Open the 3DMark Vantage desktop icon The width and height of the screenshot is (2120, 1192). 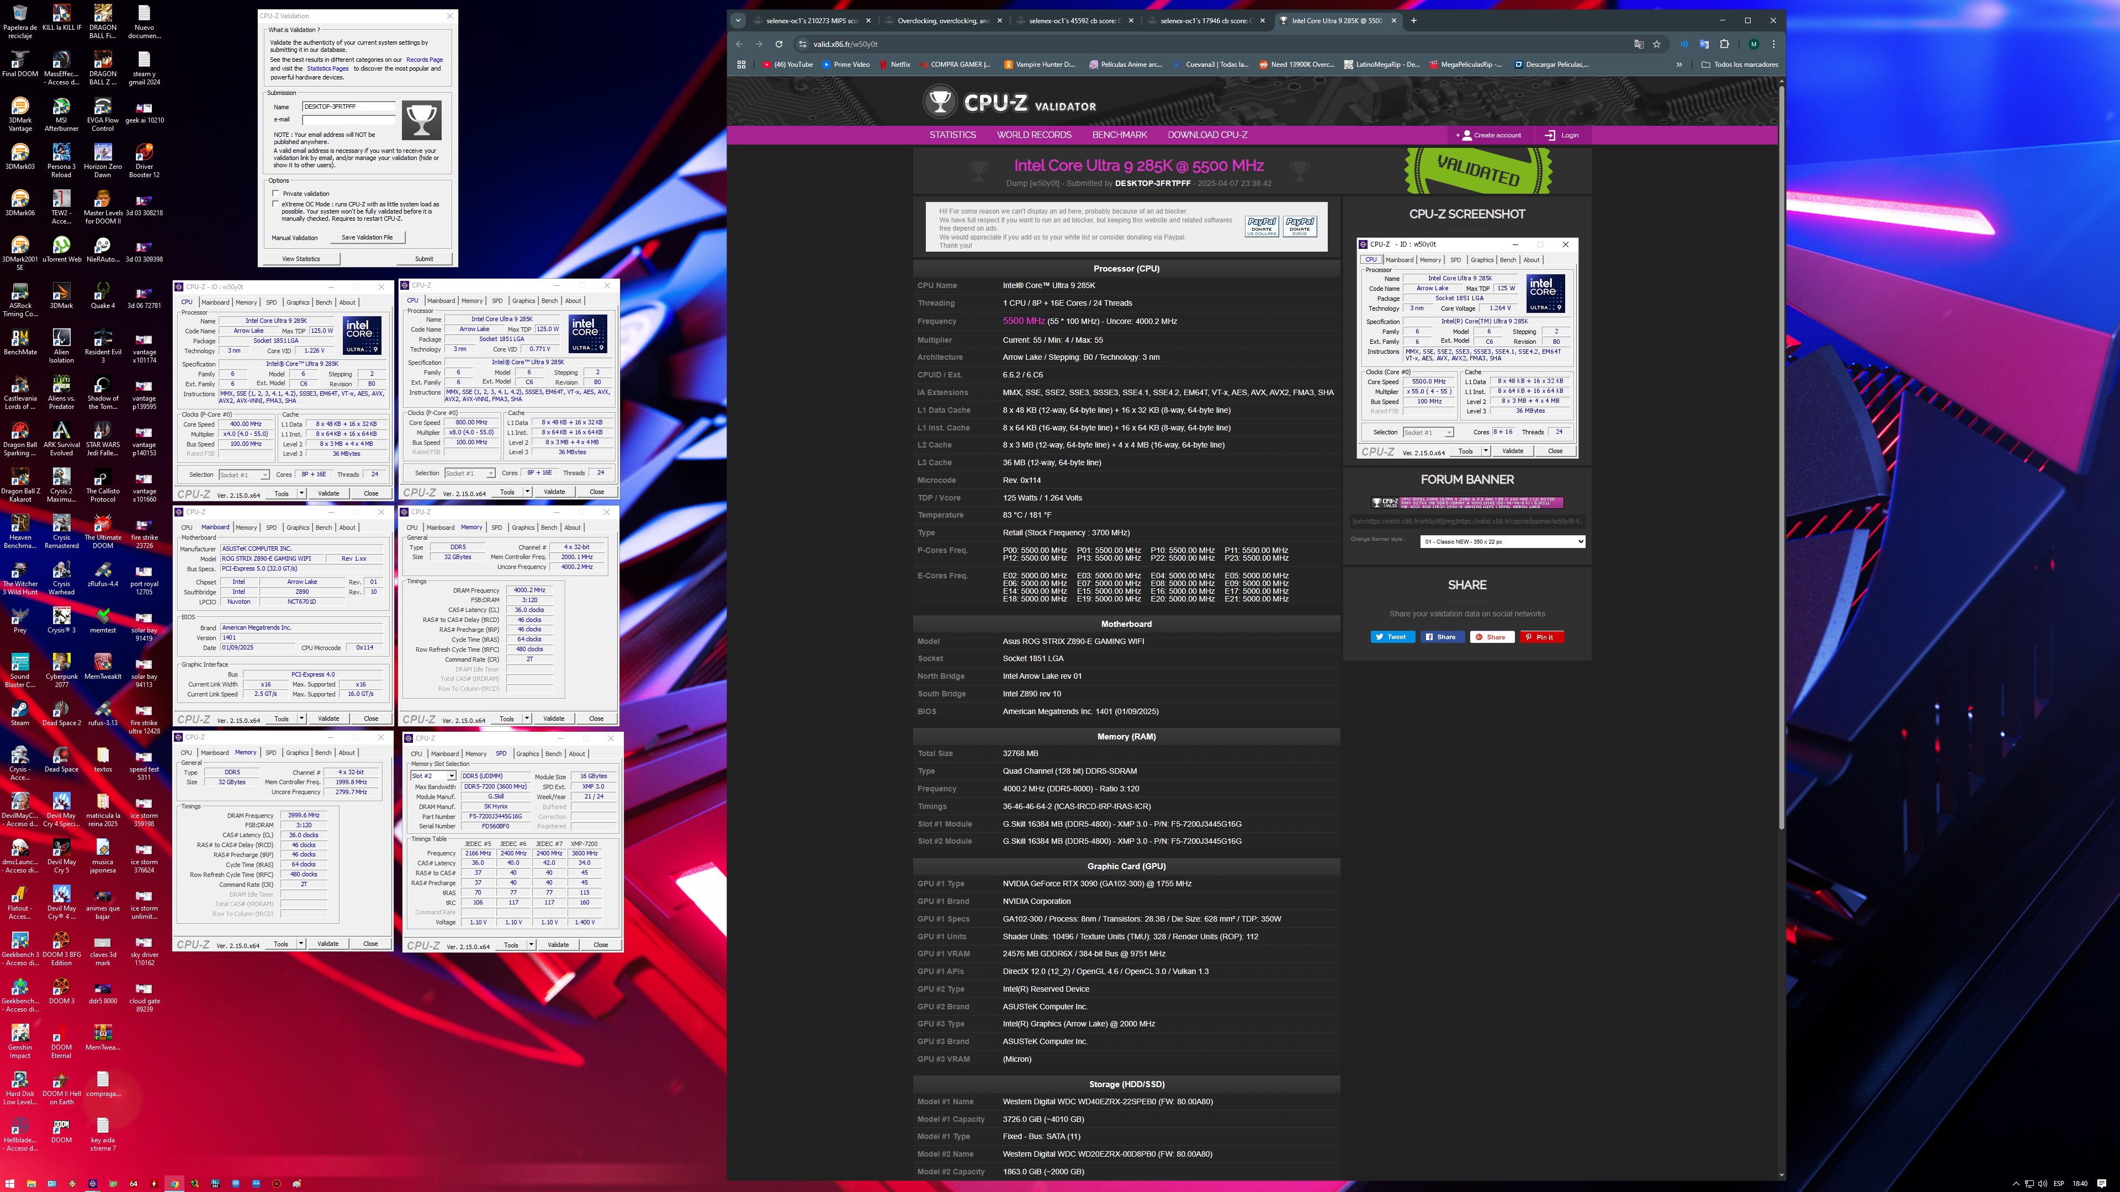(x=20, y=113)
